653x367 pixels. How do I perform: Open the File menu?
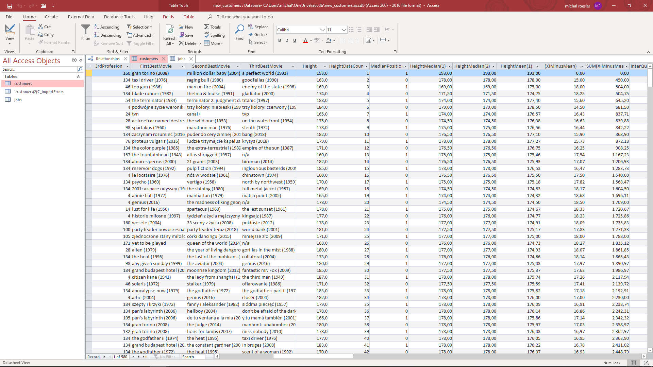[x=9, y=17]
